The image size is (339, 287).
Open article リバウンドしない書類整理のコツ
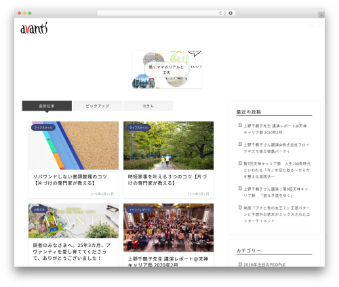tap(70, 180)
